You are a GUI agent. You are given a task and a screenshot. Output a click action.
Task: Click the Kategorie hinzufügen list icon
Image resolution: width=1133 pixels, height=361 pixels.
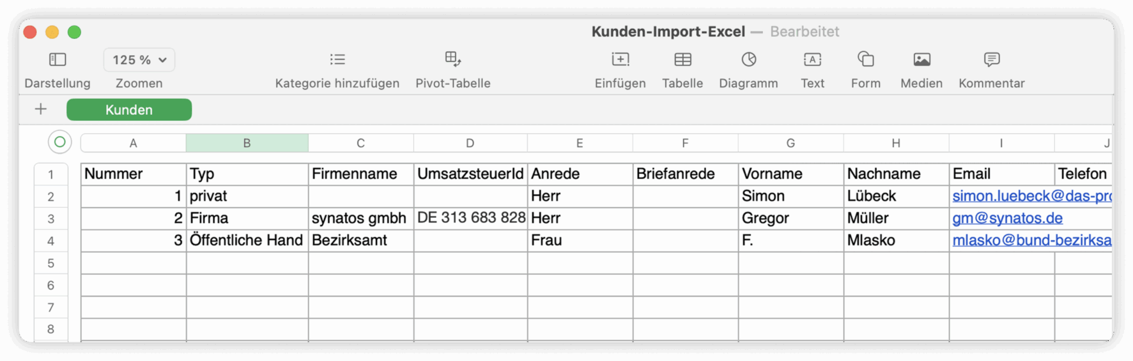click(x=338, y=59)
